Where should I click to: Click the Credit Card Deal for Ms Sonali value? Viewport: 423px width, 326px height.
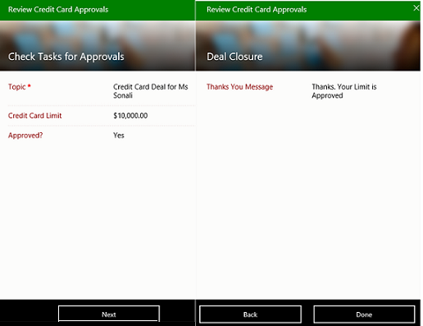click(x=151, y=91)
